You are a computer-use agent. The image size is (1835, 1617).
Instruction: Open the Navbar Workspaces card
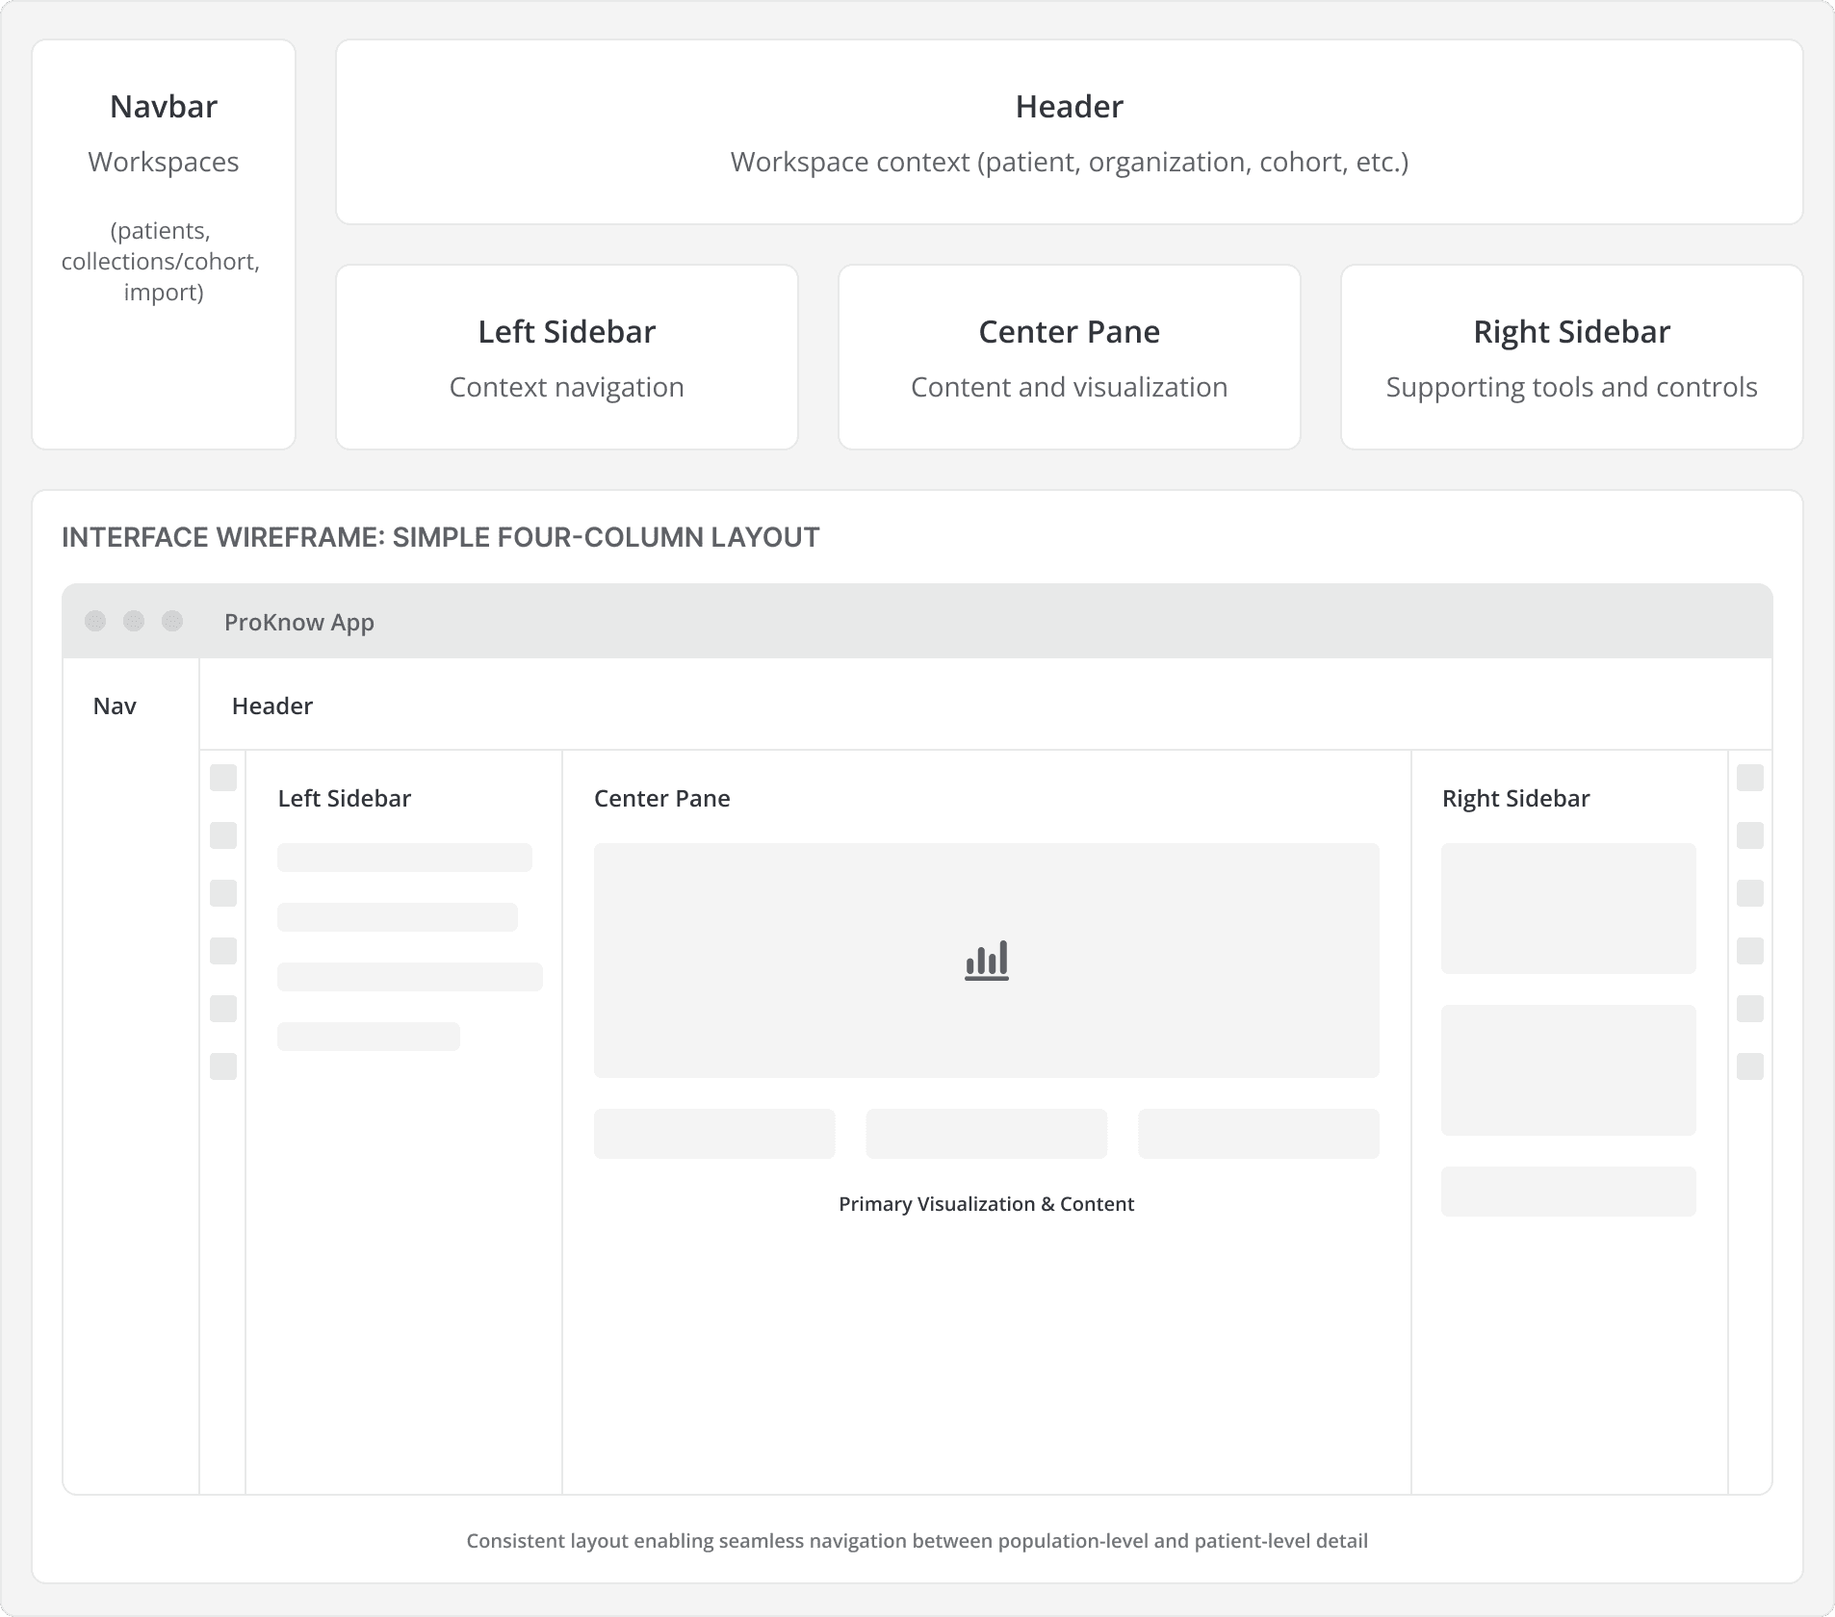click(x=164, y=244)
